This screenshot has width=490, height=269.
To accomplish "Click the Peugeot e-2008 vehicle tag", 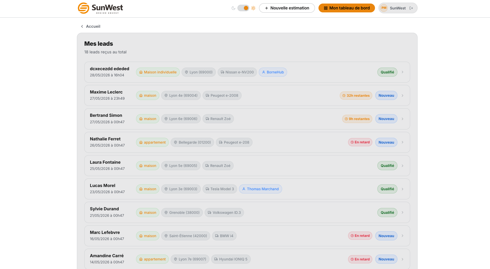I will tap(222, 96).
